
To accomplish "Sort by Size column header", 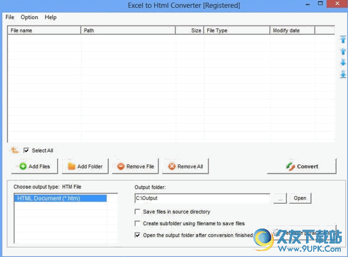I will [190, 31].
